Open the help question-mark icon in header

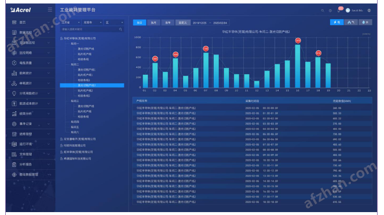[x=330, y=10]
